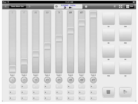Click the MIDI input loop icon under BCR2000

[x=65, y=8]
